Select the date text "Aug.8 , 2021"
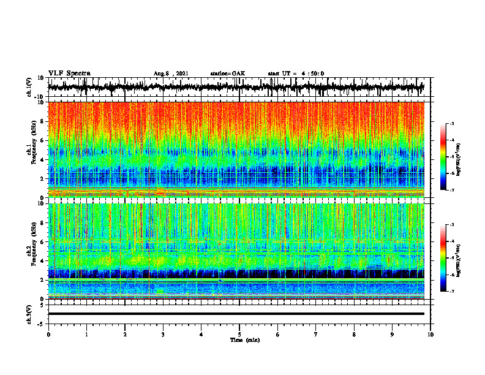This screenshot has height=375, width=485. tap(171, 74)
